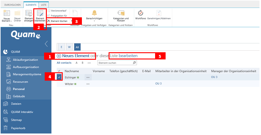Collapse the sidebar with the chevron arrow

pyautogui.click(x=46, y=44)
